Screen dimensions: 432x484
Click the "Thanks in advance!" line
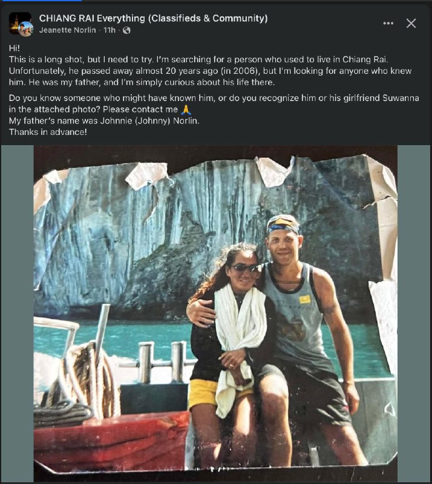tap(48, 132)
